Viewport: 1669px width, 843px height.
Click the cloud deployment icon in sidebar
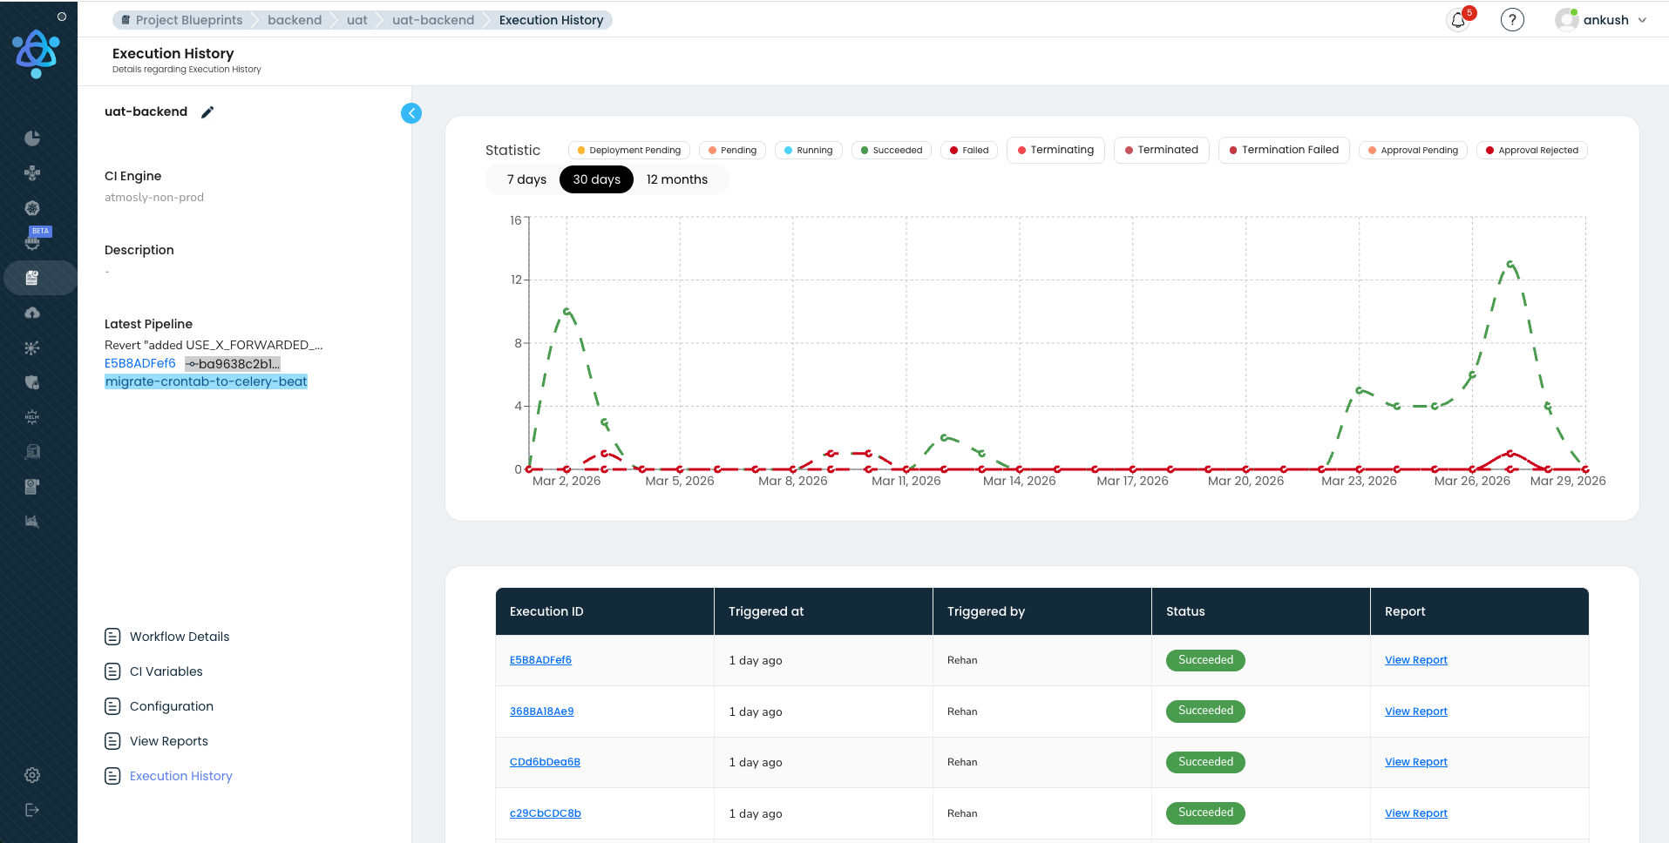[31, 313]
